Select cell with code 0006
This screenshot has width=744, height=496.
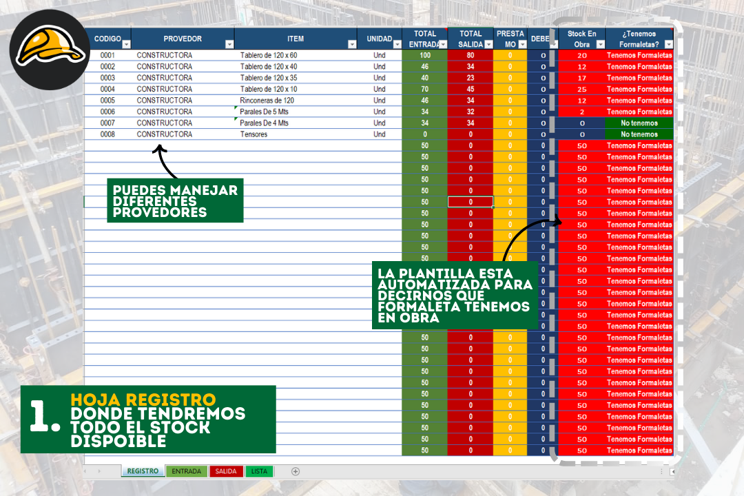pos(107,112)
